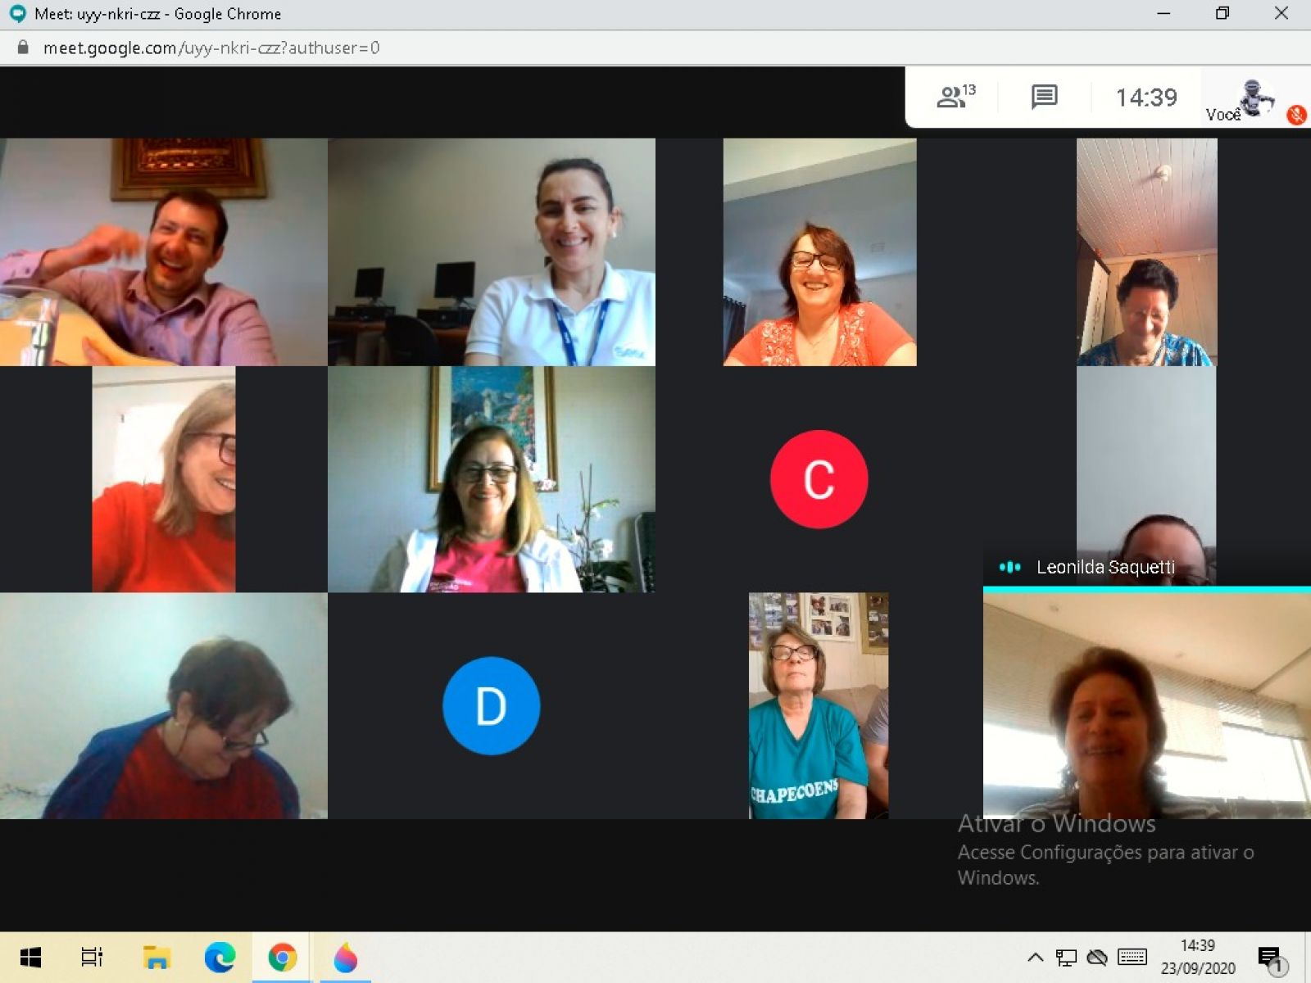Open the Meet chat panel

point(1044,97)
